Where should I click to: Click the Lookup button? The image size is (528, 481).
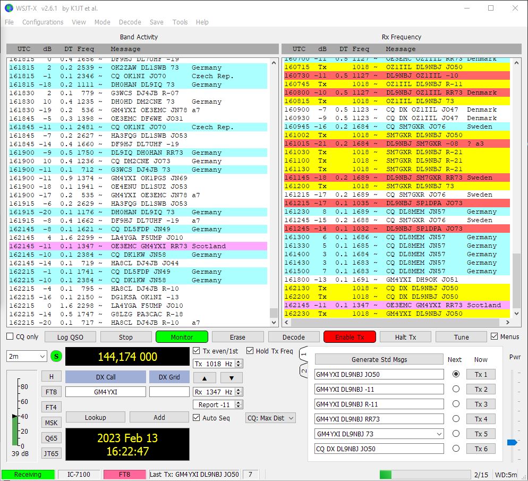[x=95, y=417]
